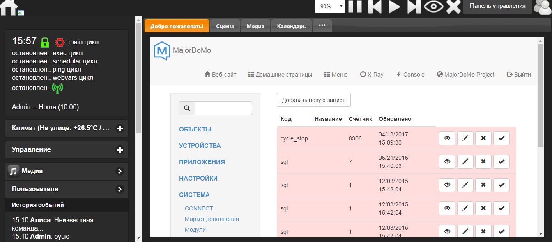Toggle the eye view icon in top bar

(x=434, y=7)
